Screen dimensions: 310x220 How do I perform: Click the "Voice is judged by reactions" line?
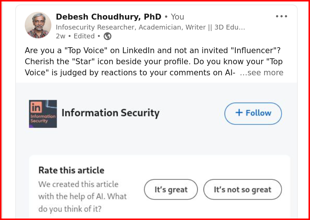[x=130, y=73]
